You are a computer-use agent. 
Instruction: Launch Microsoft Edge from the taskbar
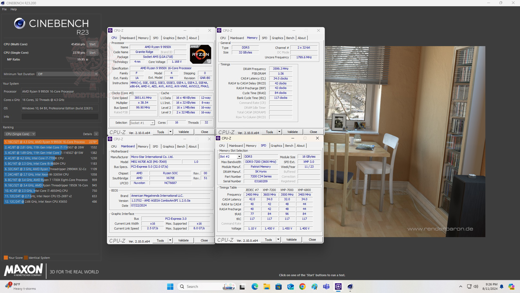tap(255, 286)
